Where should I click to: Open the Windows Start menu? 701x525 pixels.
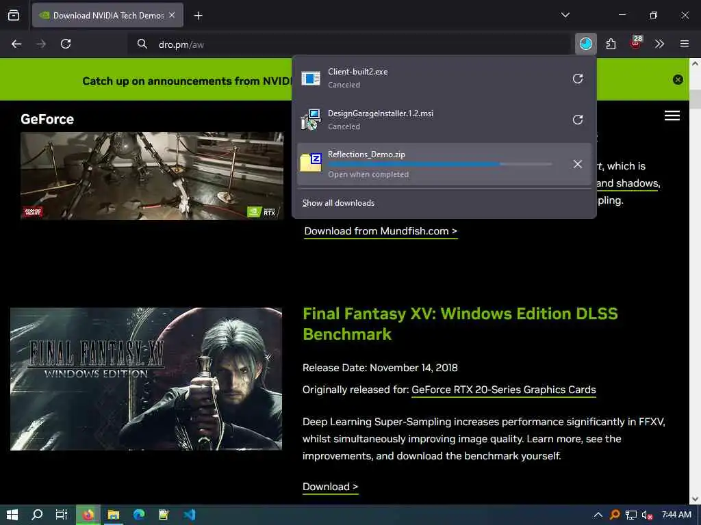pos(12,515)
